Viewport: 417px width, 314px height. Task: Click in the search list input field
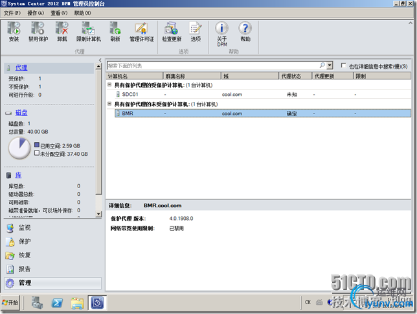(213, 66)
